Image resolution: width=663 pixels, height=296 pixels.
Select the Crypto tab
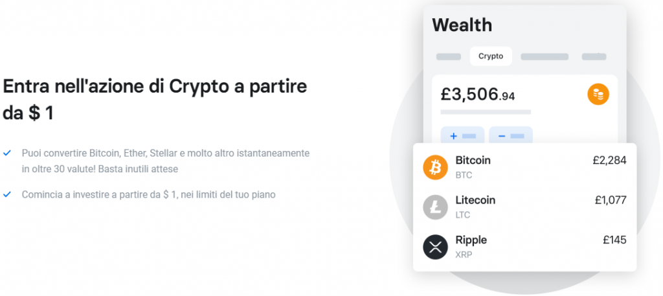(491, 56)
